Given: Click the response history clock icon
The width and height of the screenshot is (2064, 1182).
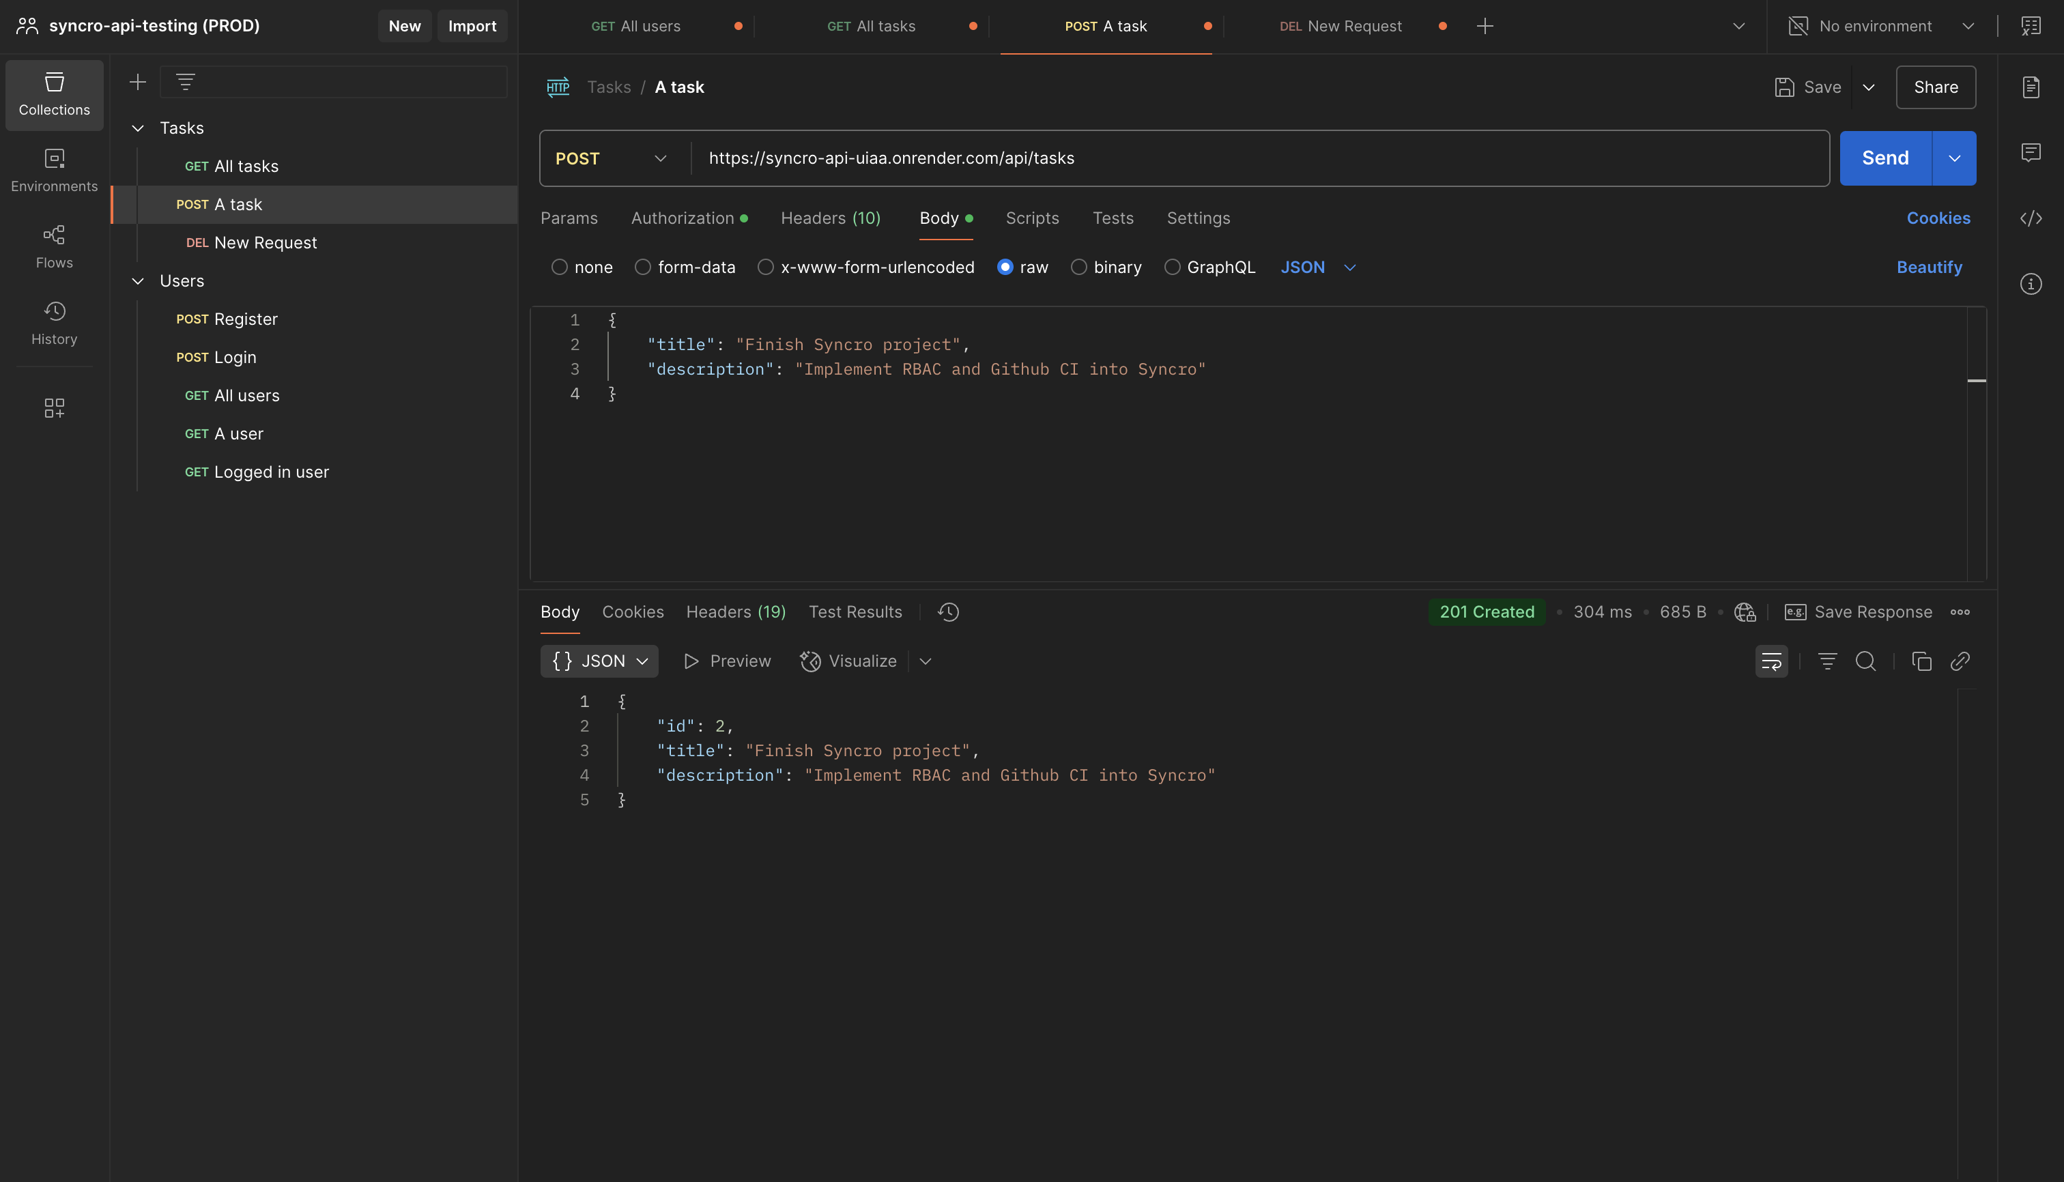Looking at the screenshot, I should [x=948, y=612].
